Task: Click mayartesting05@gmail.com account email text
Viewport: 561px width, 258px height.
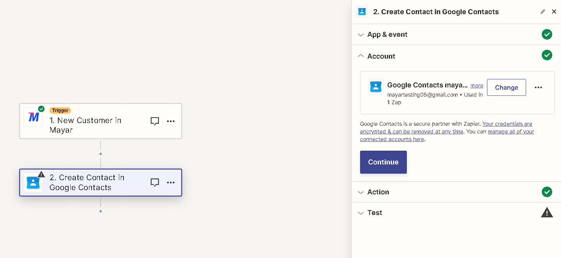Action: click(423, 95)
